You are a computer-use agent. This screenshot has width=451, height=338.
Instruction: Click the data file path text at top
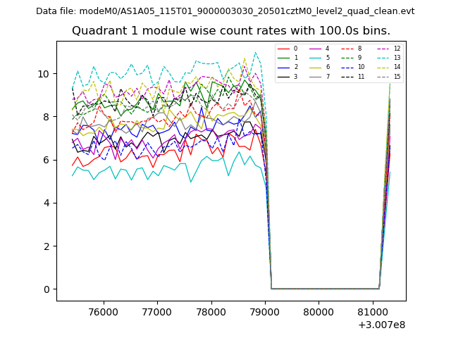(225, 11)
